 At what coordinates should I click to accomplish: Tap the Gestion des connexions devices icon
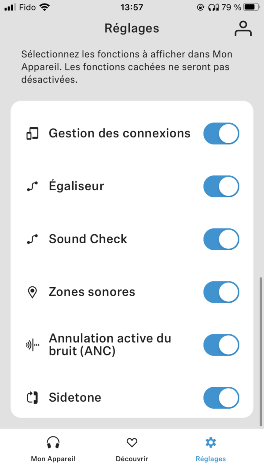click(32, 133)
